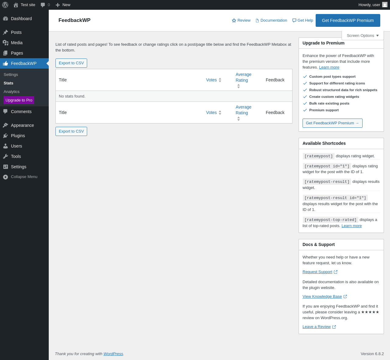Click the user avatar in the admin bar
This screenshot has width=390, height=360.
[x=385, y=5]
